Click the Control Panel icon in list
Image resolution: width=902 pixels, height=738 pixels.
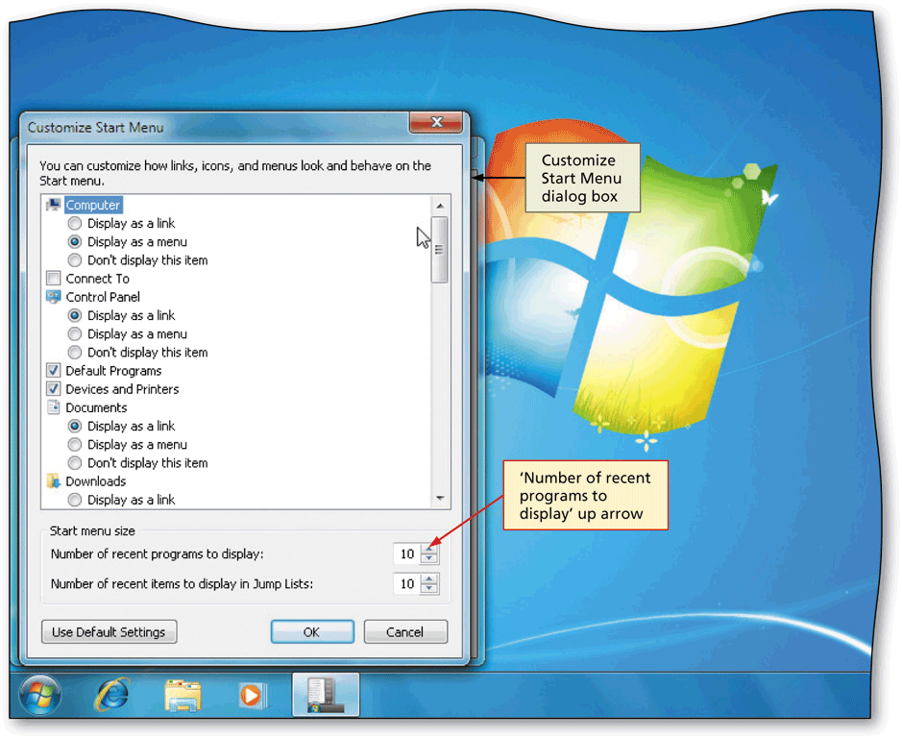[54, 297]
